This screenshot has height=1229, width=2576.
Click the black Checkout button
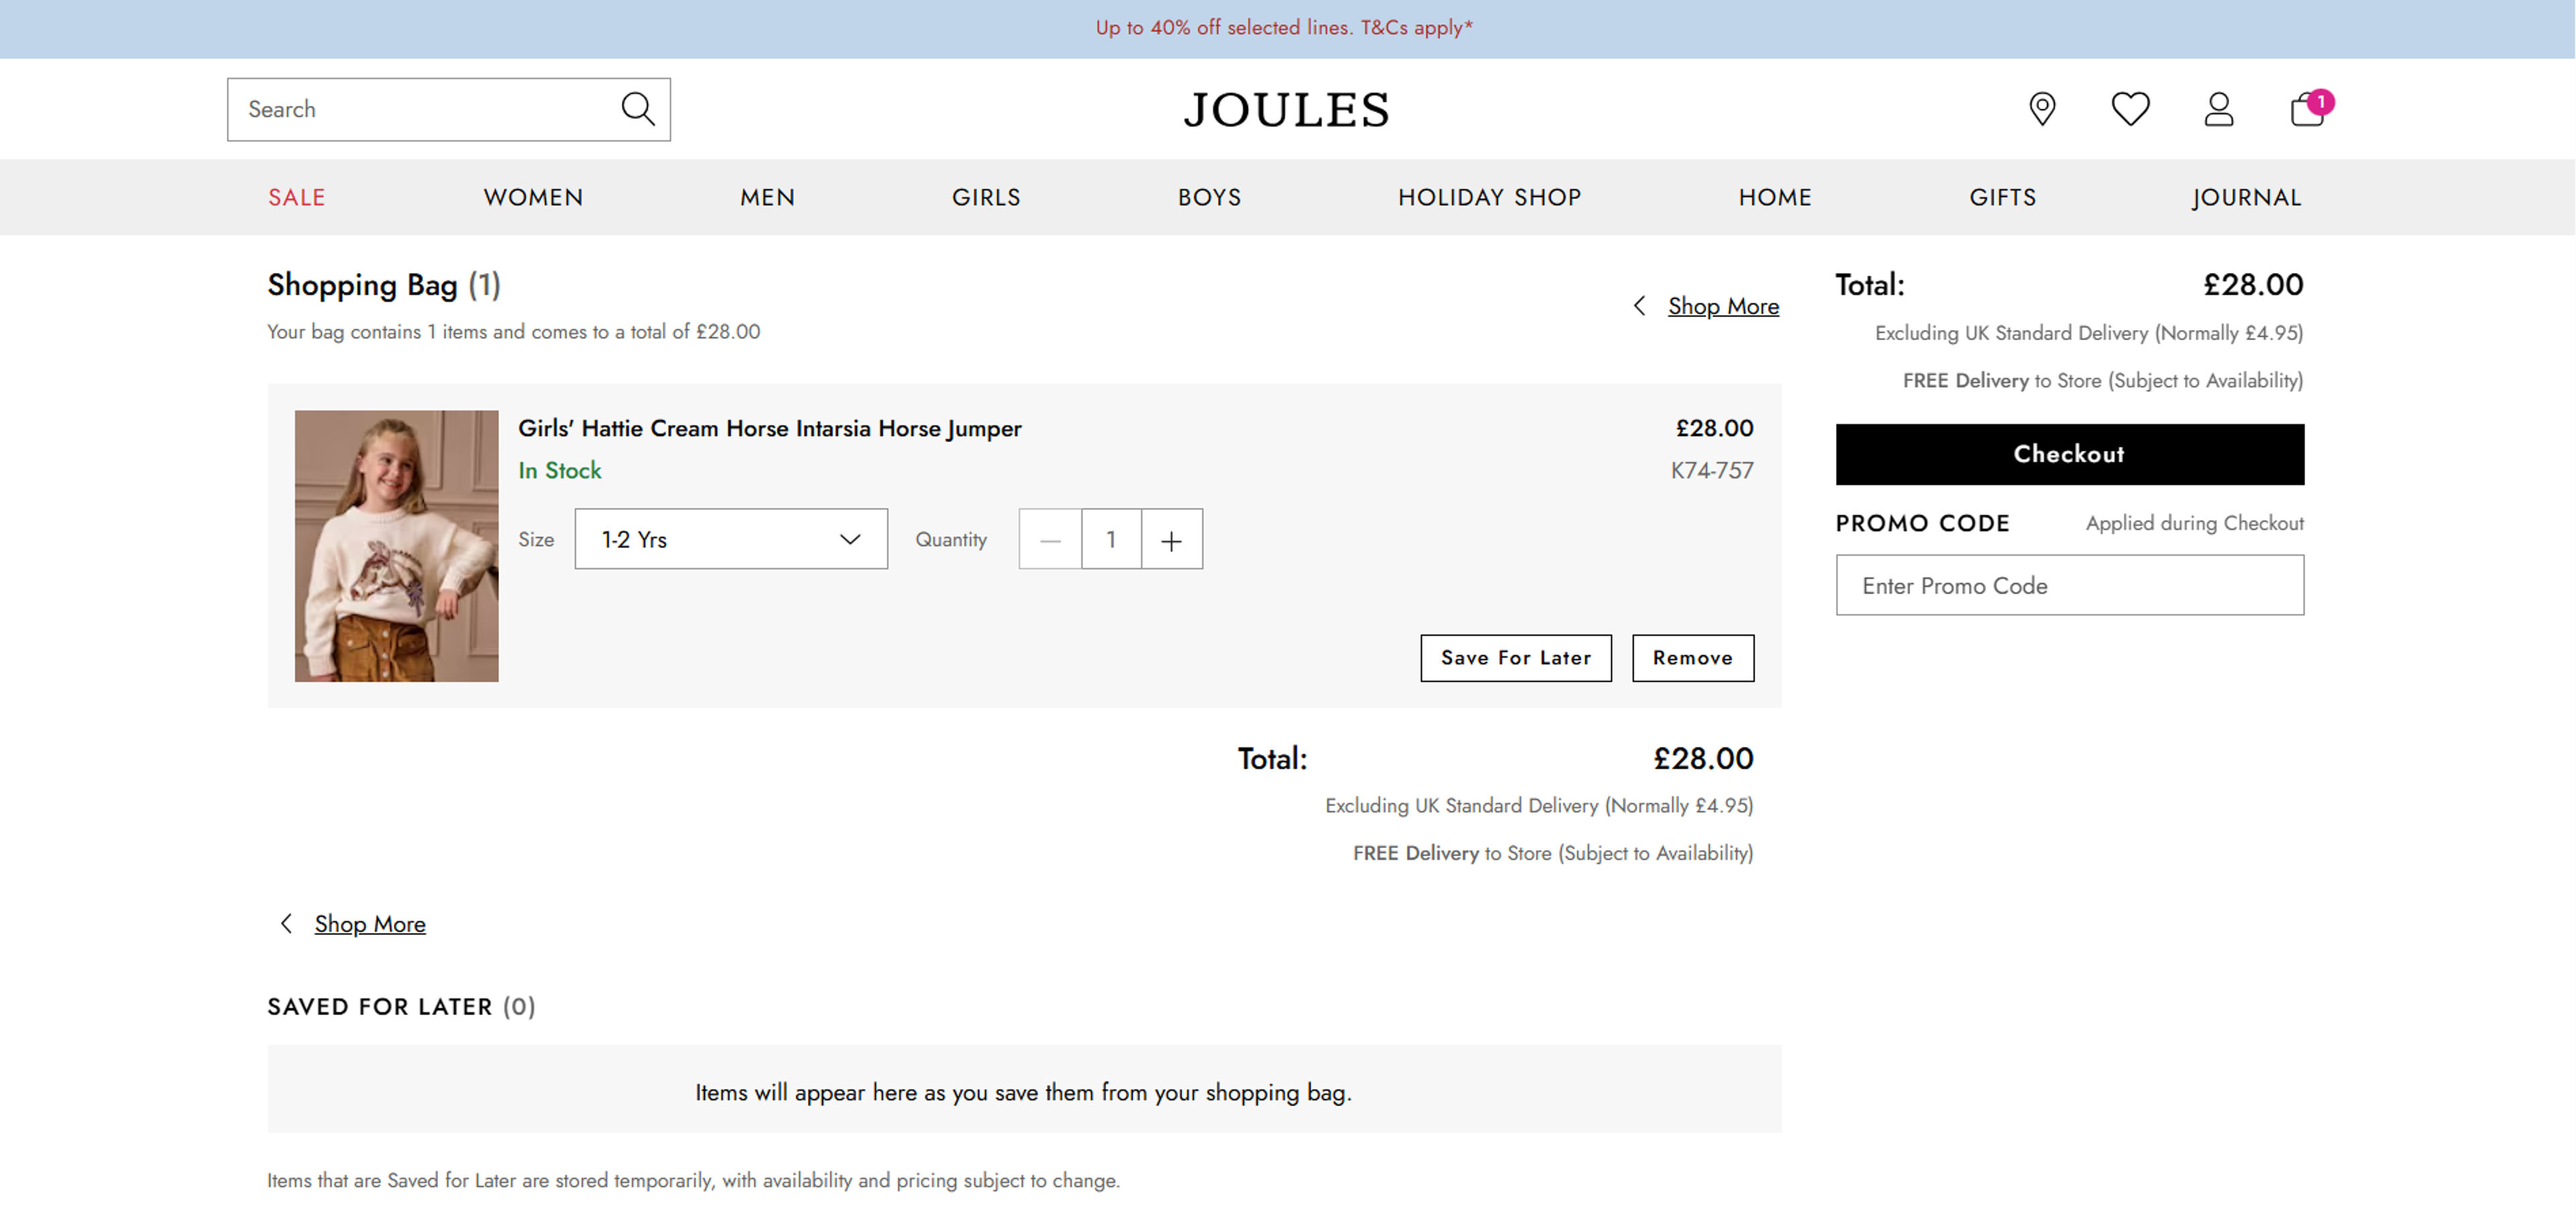[2070, 454]
